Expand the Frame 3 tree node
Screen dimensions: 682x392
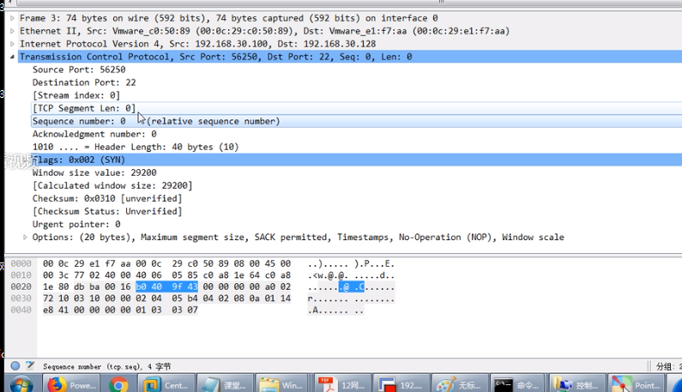(12, 18)
